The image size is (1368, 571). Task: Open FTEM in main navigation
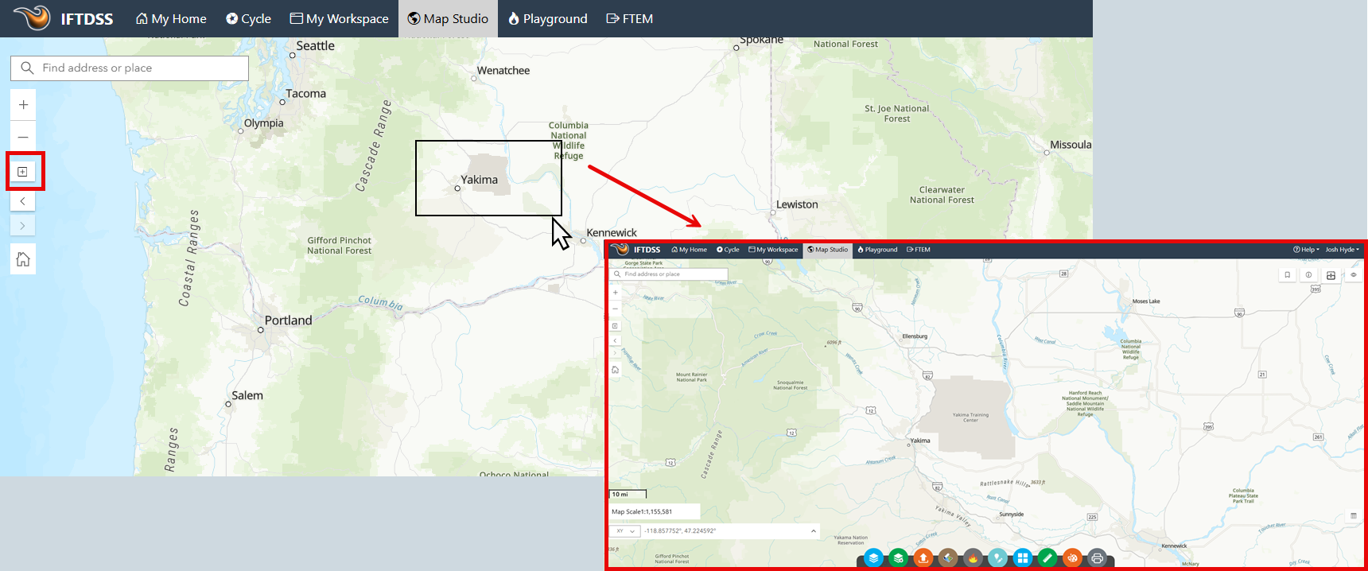tap(630, 18)
